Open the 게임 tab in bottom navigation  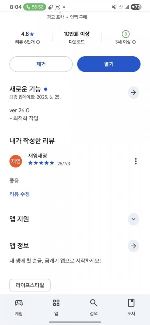click(19, 307)
